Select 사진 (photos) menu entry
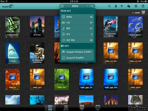The height and width of the screenshot is (111, 148). [x=77, y=23]
